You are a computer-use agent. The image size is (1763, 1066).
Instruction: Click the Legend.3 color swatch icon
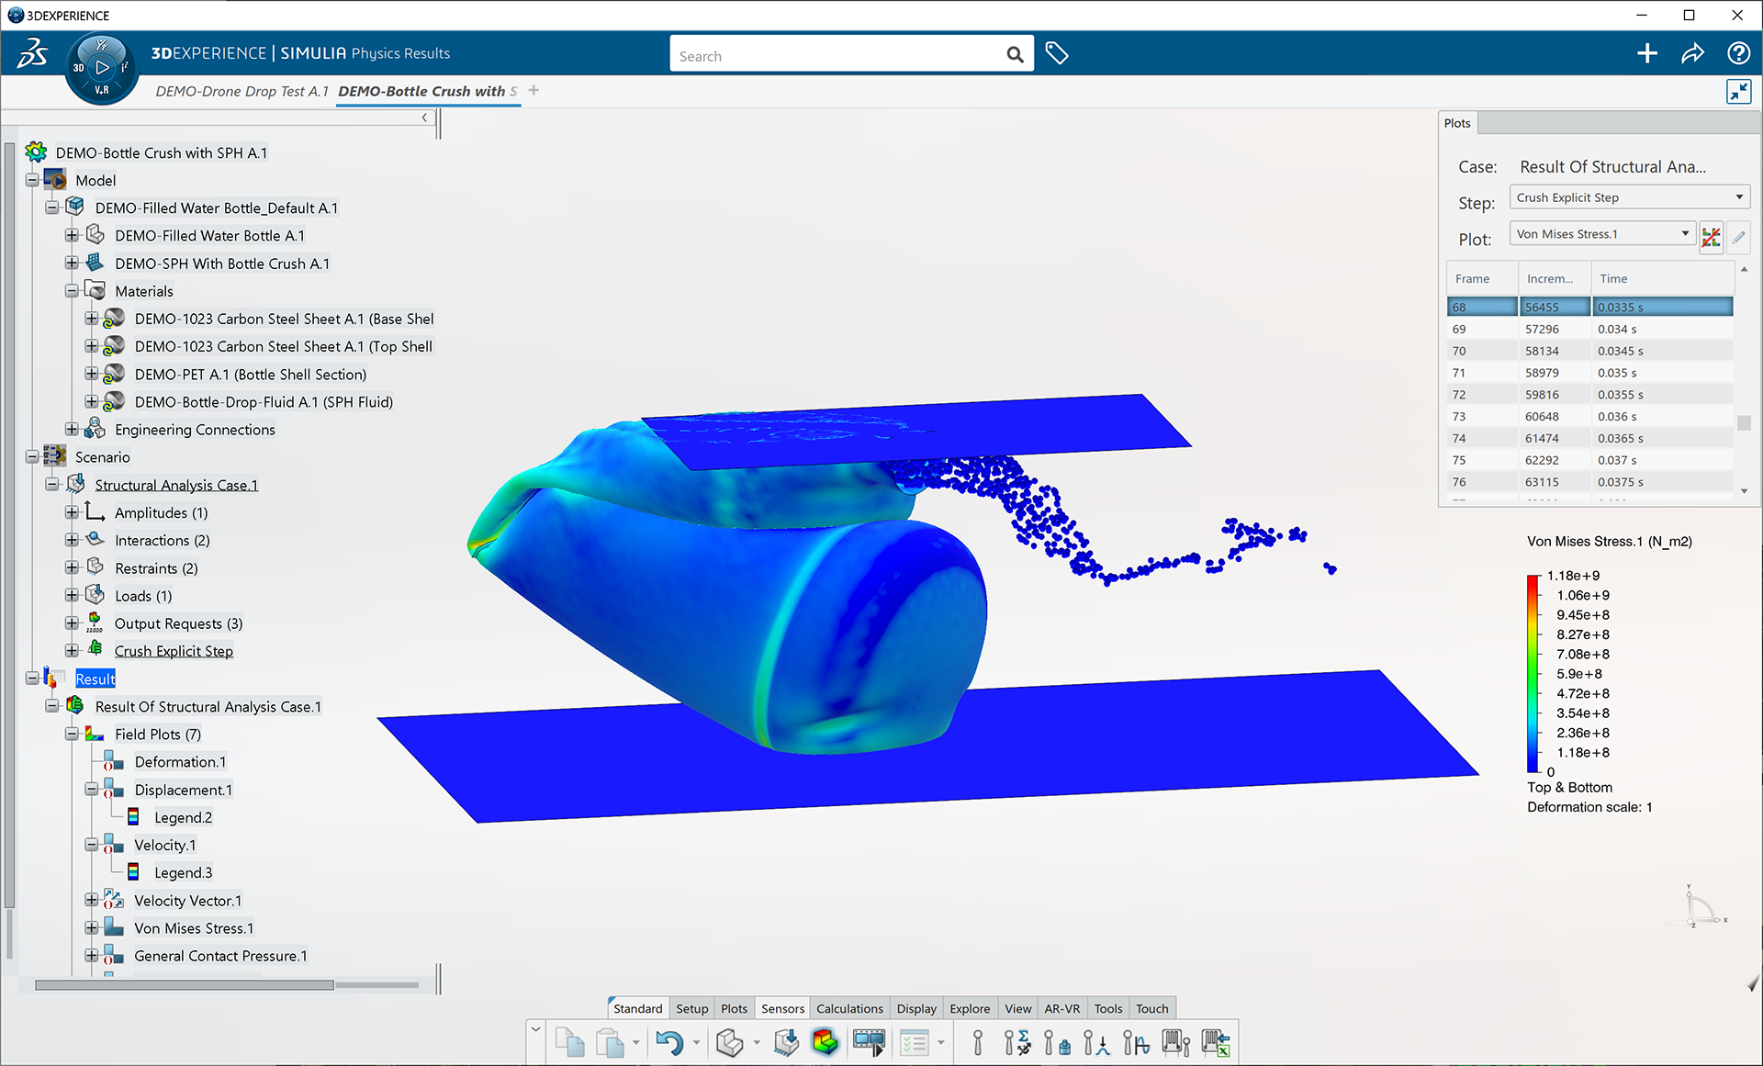[x=133, y=871]
